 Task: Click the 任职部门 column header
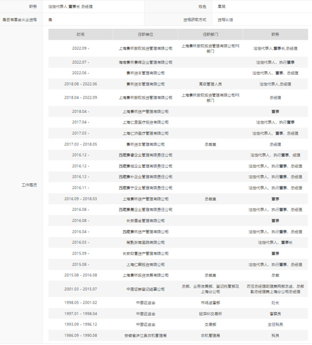pyautogui.click(x=210, y=34)
